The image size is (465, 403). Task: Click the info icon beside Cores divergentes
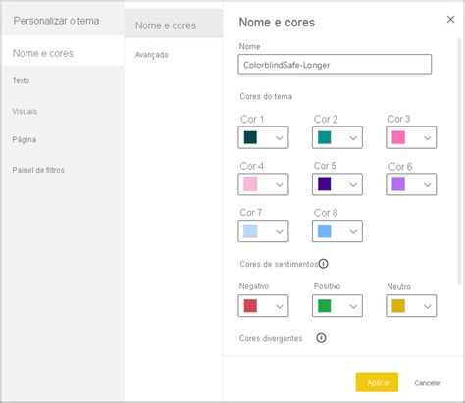[321, 338]
